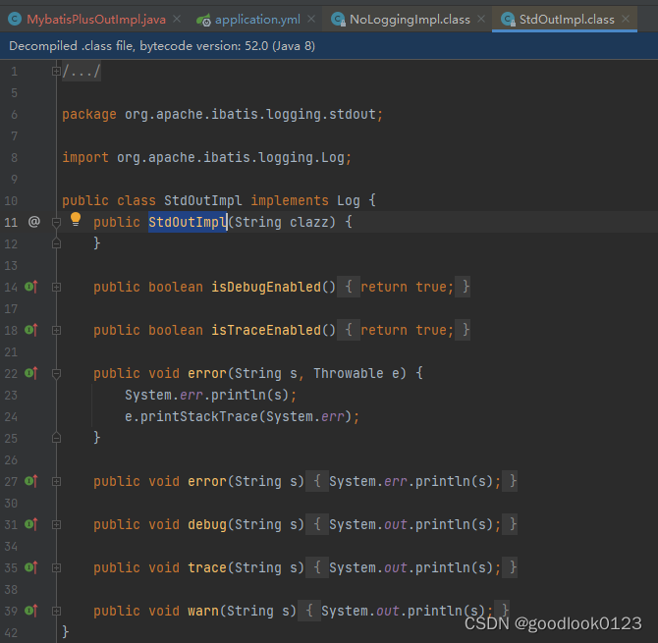Click the fold-end marker on line 25
658x643 pixels.
click(x=56, y=438)
